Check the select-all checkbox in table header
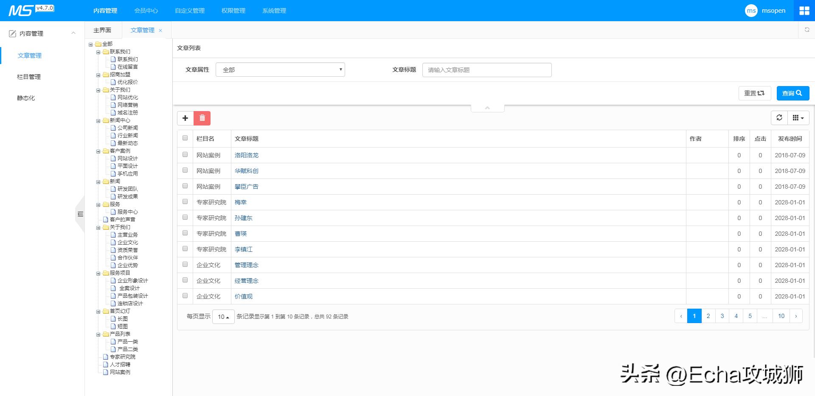This screenshot has width=815, height=396. [x=185, y=138]
